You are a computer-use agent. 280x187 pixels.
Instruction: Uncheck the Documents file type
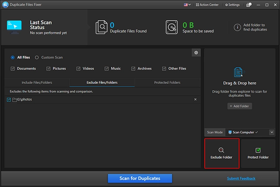[12, 69]
